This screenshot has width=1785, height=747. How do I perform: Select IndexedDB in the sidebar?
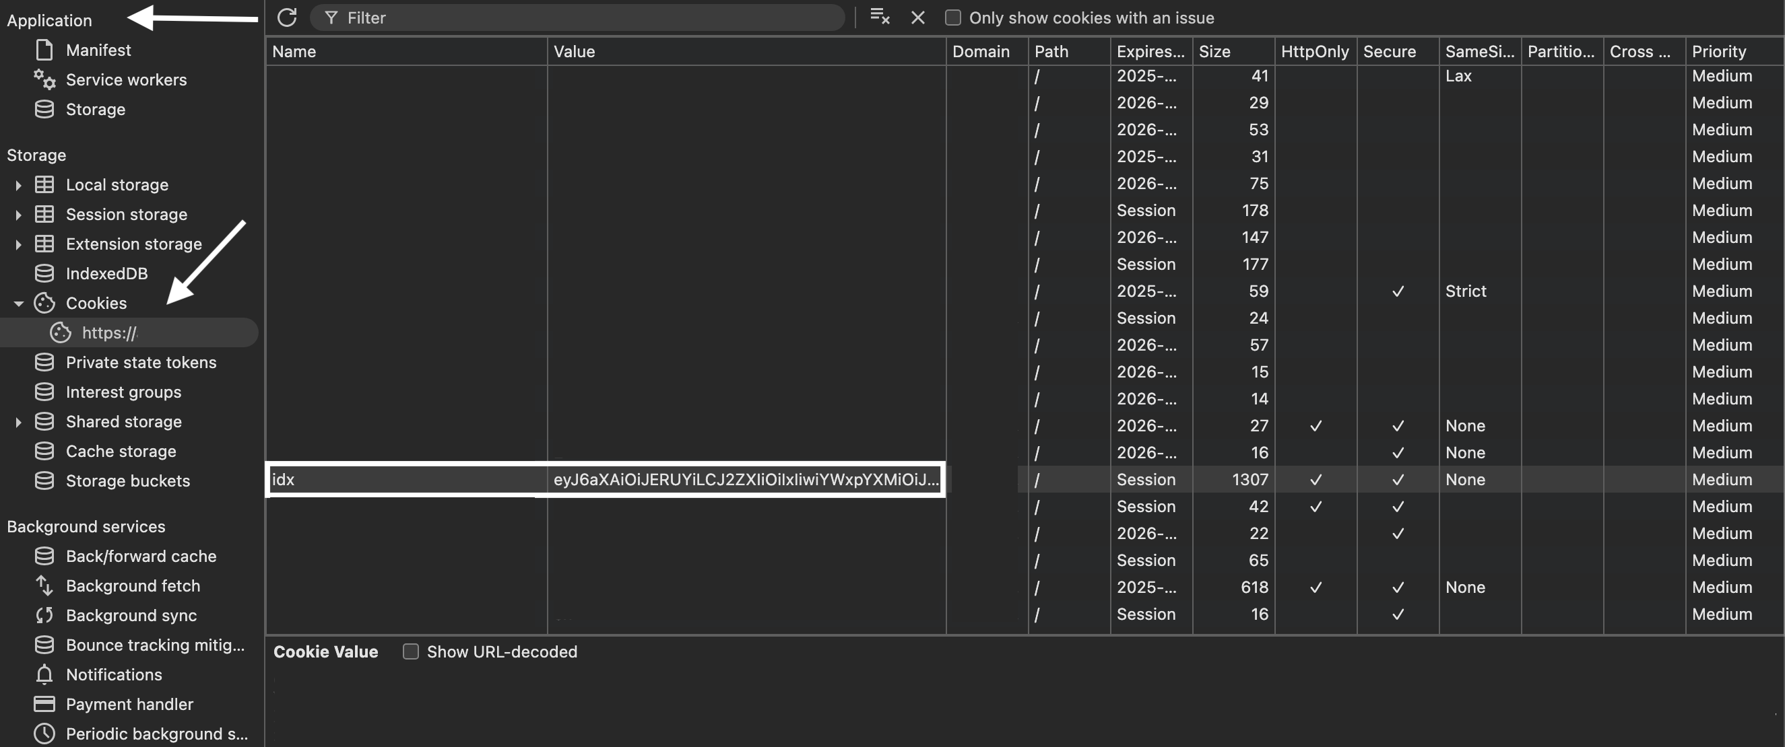click(106, 273)
